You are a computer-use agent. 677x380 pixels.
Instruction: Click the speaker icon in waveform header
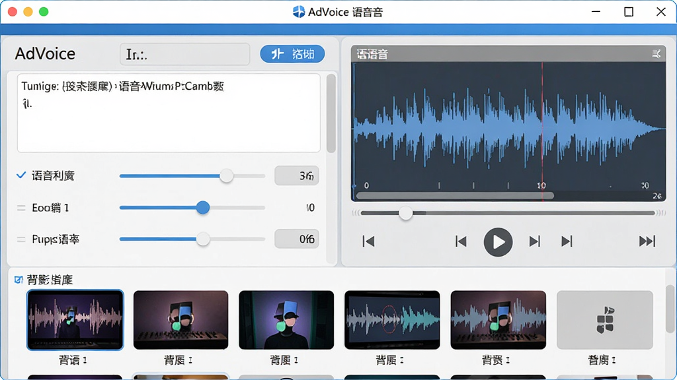click(657, 54)
